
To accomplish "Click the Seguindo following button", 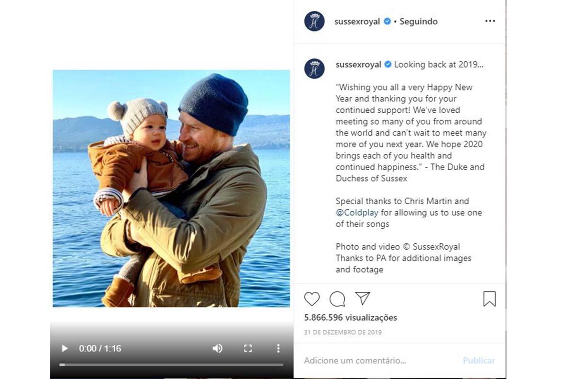I will (x=418, y=21).
